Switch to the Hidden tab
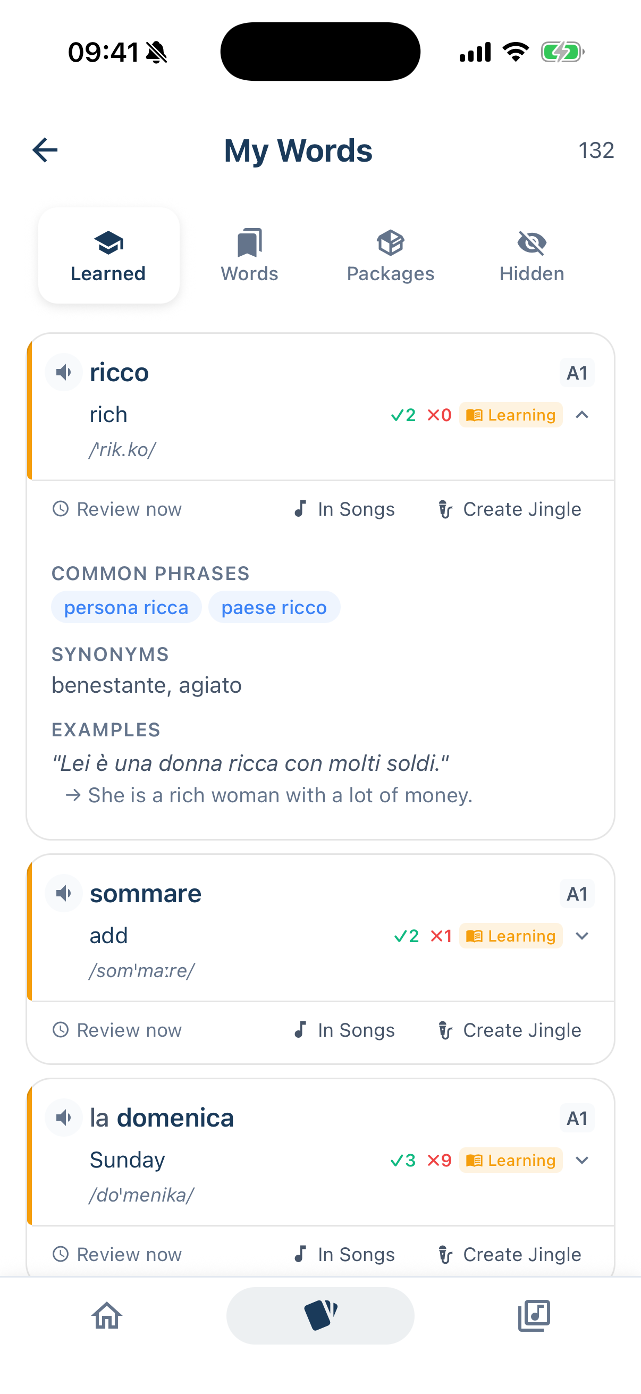This screenshot has width=641, height=1394. click(x=531, y=254)
